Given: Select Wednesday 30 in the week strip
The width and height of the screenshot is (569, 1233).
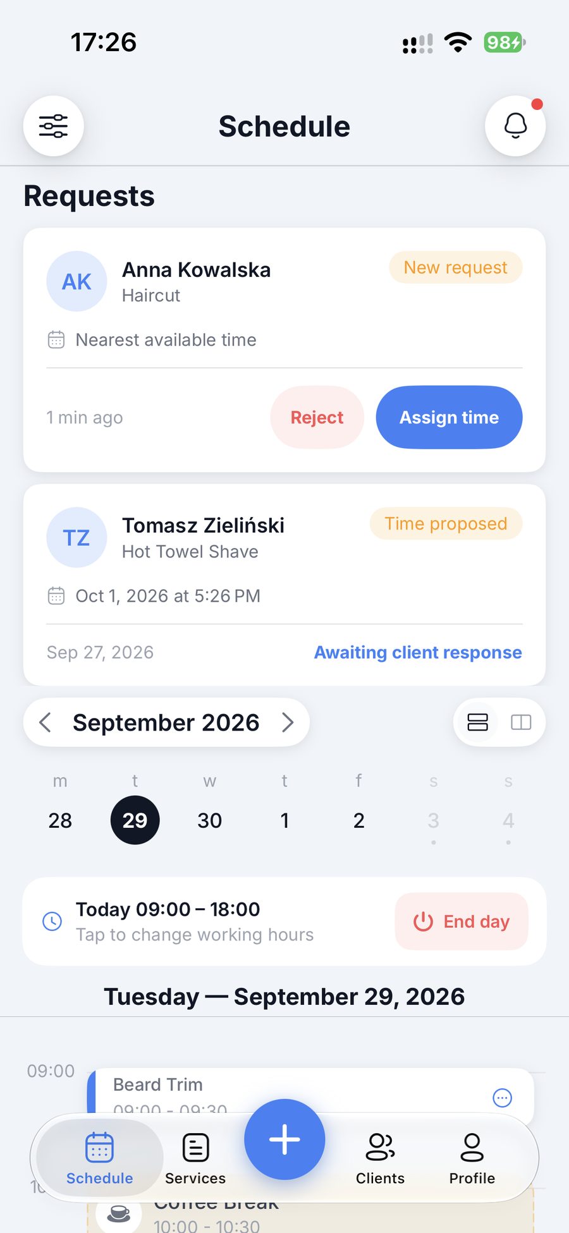Looking at the screenshot, I should coord(209,820).
